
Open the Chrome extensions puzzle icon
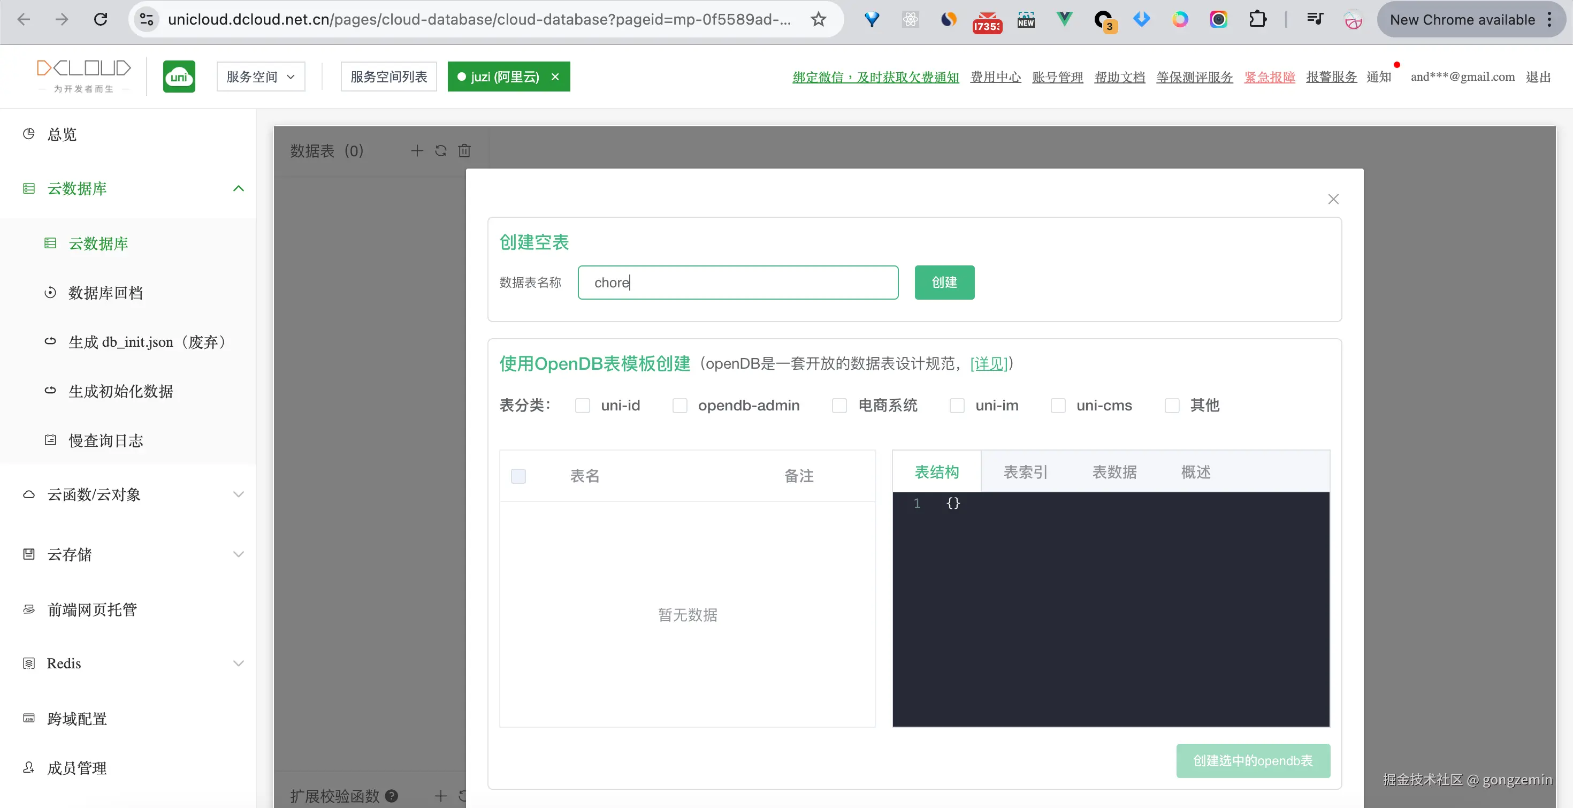[x=1257, y=20]
